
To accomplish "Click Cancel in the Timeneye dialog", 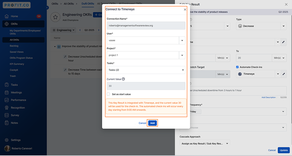I will (142, 123).
